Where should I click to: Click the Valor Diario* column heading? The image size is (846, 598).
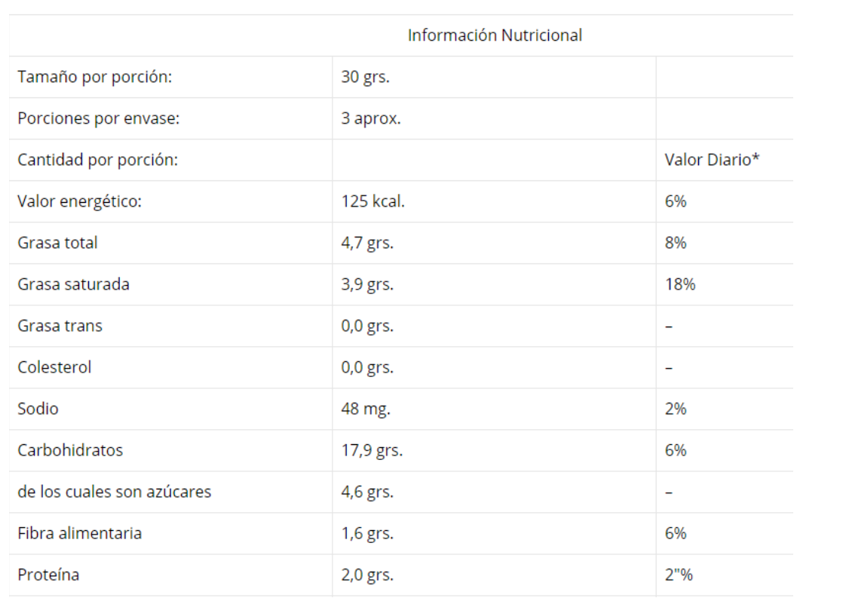[x=712, y=160]
